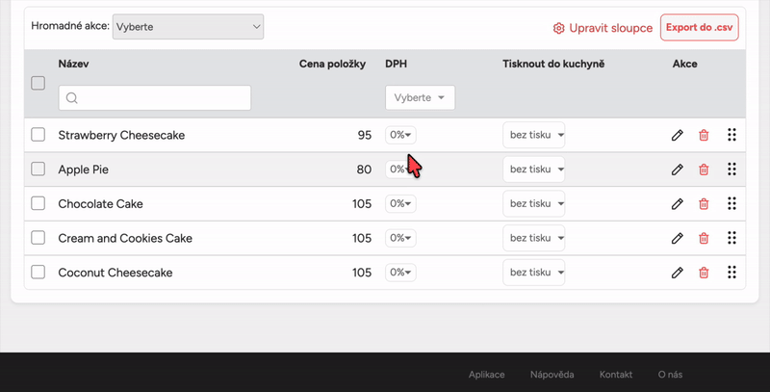The image size is (770, 392).
Task: Click the gear icon beside Upravit sloupce
Action: tap(558, 28)
